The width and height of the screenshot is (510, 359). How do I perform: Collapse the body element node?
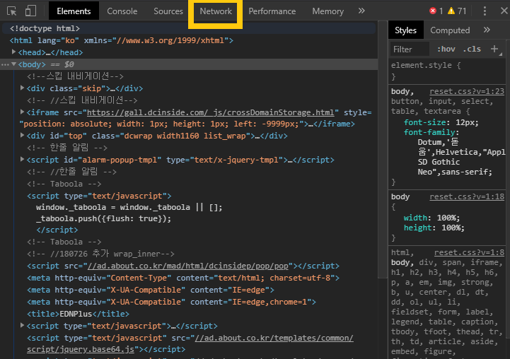point(13,64)
